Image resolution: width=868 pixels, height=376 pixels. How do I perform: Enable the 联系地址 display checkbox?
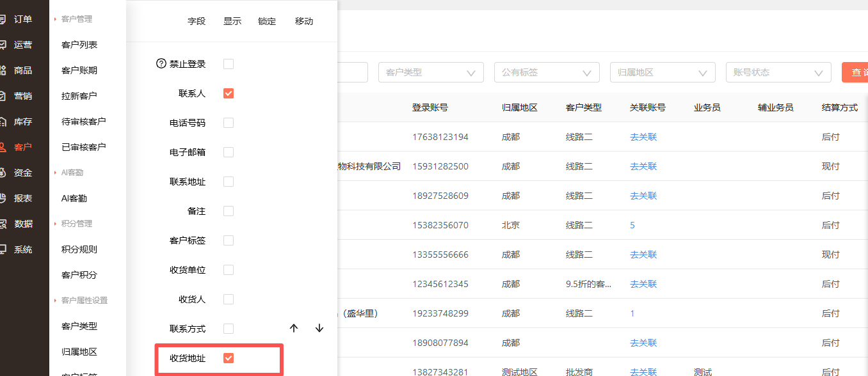coord(229,182)
